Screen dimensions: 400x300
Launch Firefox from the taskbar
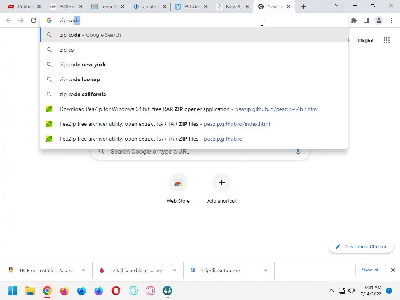(64, 291)
